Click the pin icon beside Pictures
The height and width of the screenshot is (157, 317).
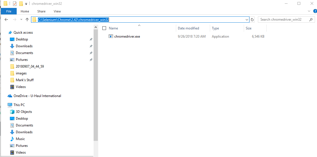pos(91,60)
